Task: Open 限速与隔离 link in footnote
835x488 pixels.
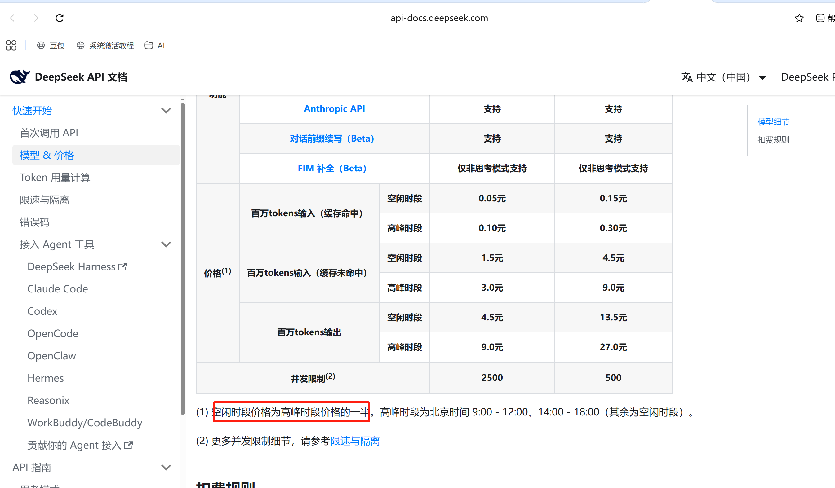Action: click(355, 441)
